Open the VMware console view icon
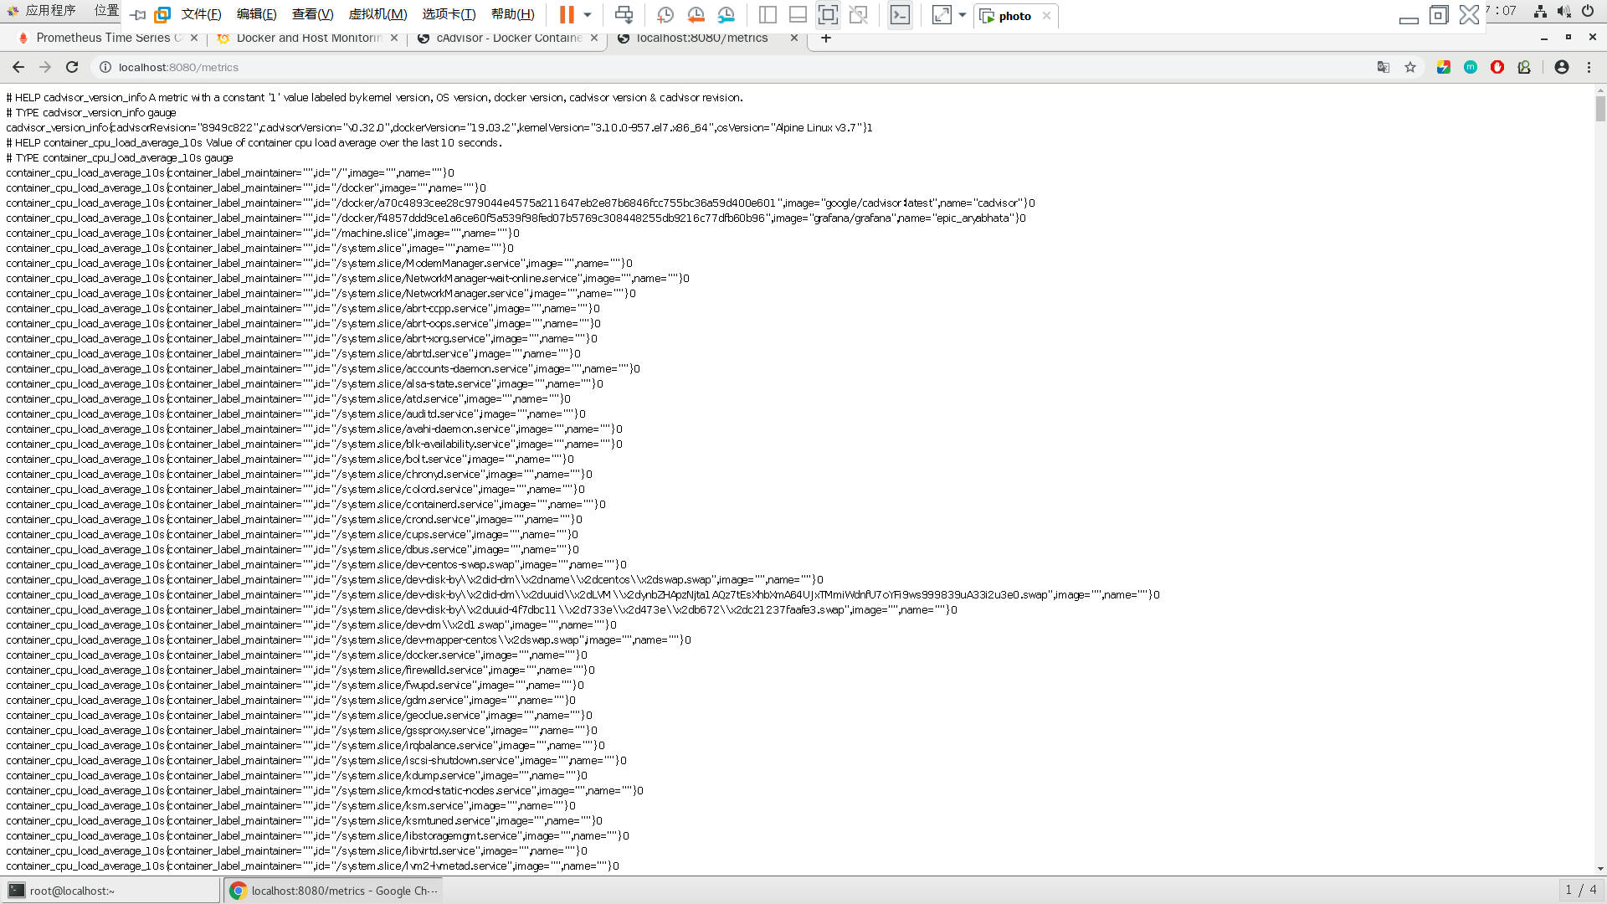The width and height of the screenshot is (1607, 904). click(x=900, y=15)
